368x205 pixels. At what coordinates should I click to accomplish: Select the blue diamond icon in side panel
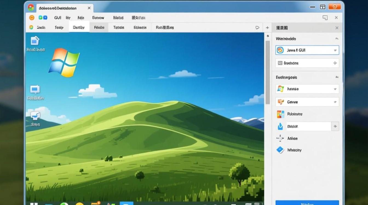(280, 150)
